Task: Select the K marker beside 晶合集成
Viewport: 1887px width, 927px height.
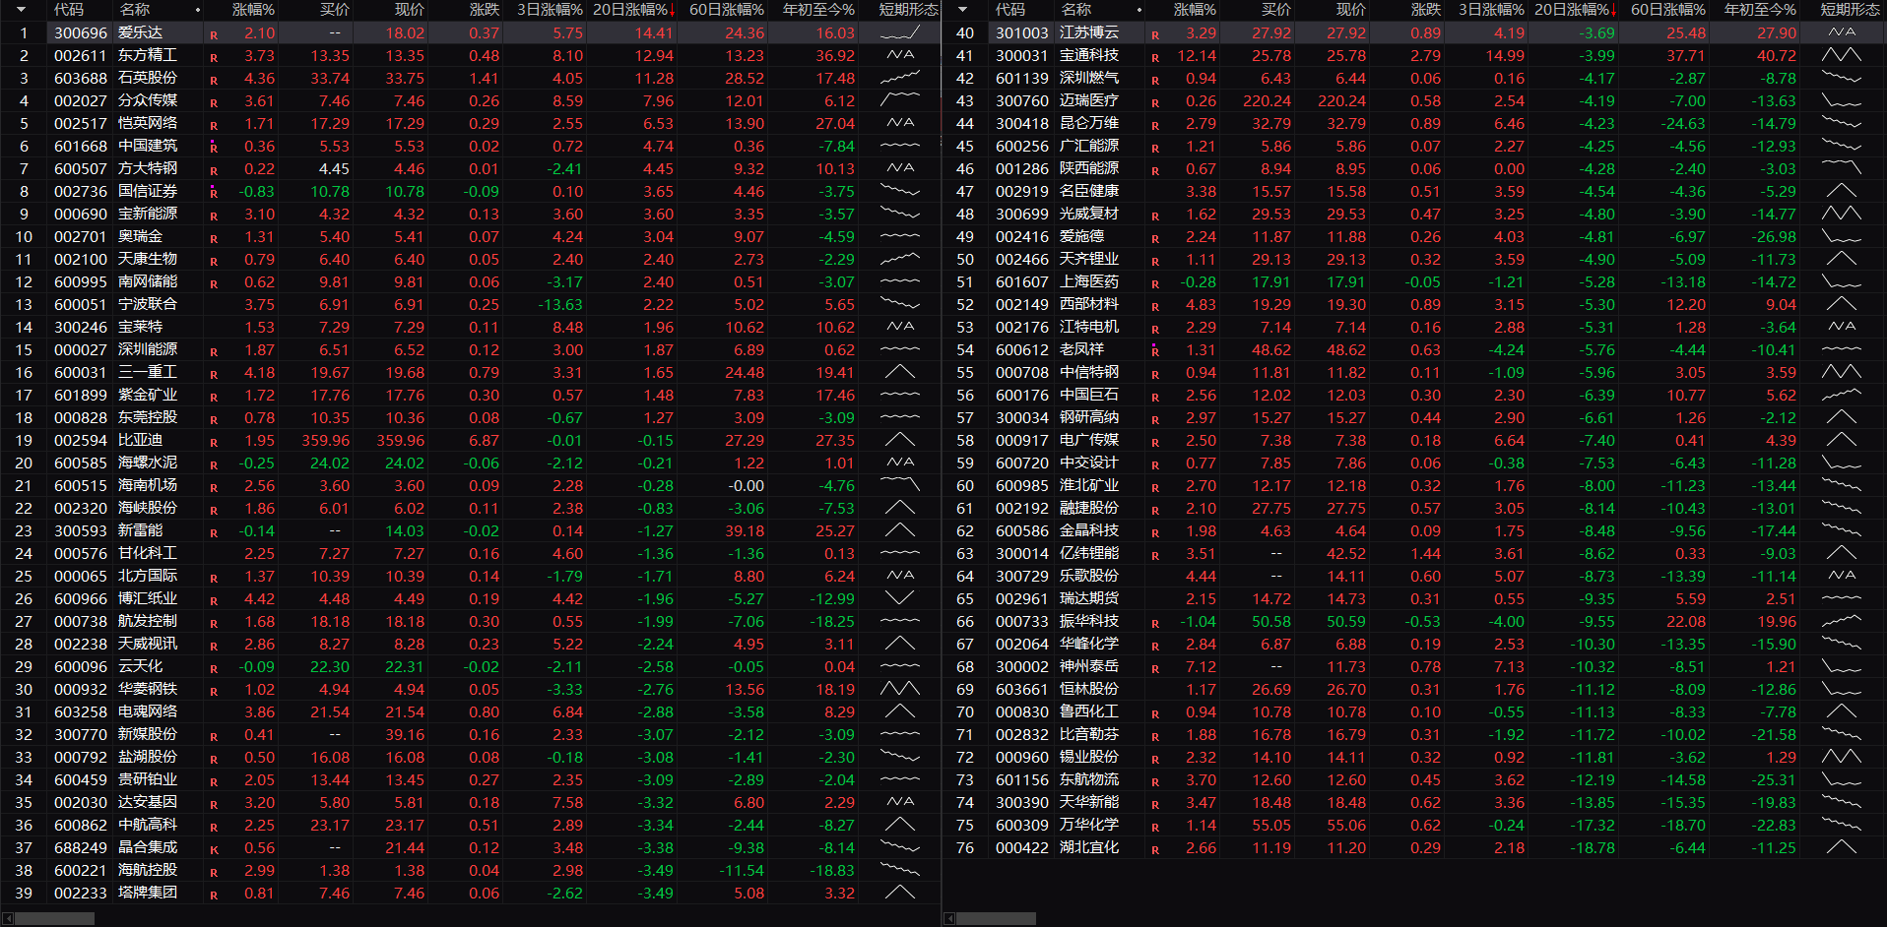Action: pos(214,850)
